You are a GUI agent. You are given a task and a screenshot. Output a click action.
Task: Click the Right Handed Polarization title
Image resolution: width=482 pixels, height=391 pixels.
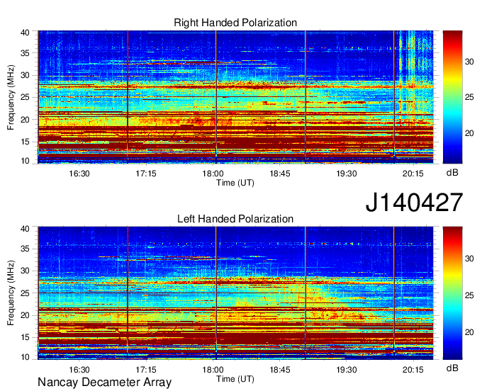[235, 23]
